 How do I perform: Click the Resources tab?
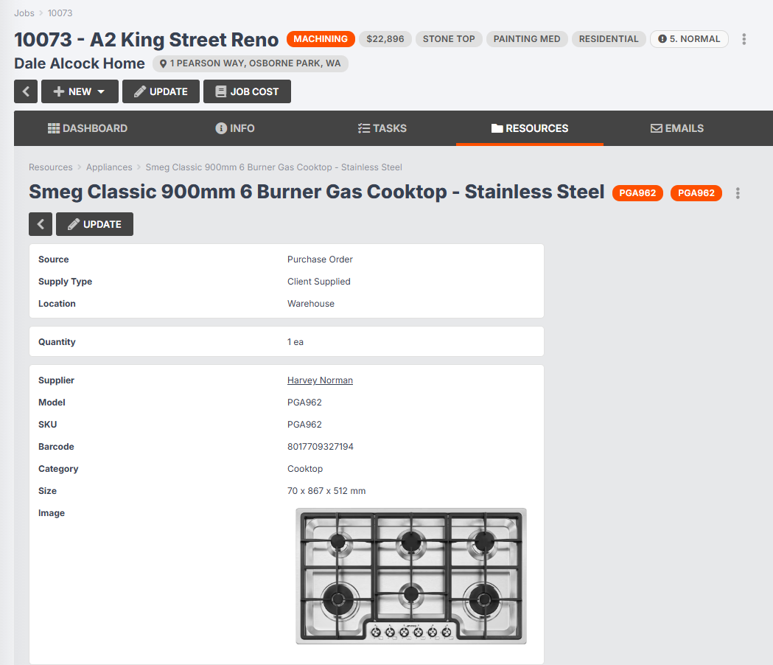[529, 128]
